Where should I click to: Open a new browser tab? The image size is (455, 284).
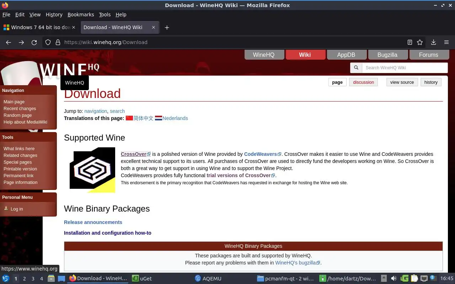[167, 27]
